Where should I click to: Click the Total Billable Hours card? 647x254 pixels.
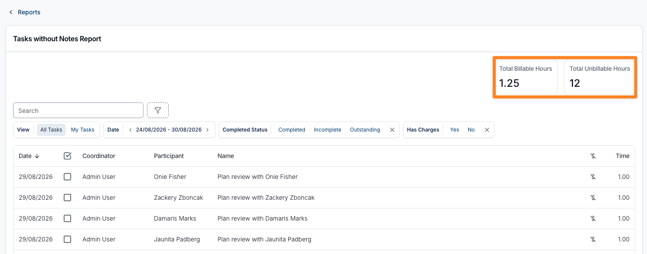526,77
